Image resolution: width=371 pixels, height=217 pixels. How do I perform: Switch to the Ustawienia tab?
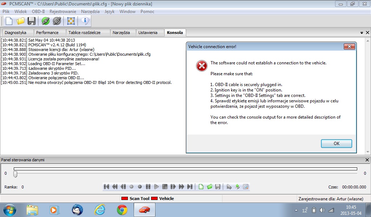click(148, 33)
